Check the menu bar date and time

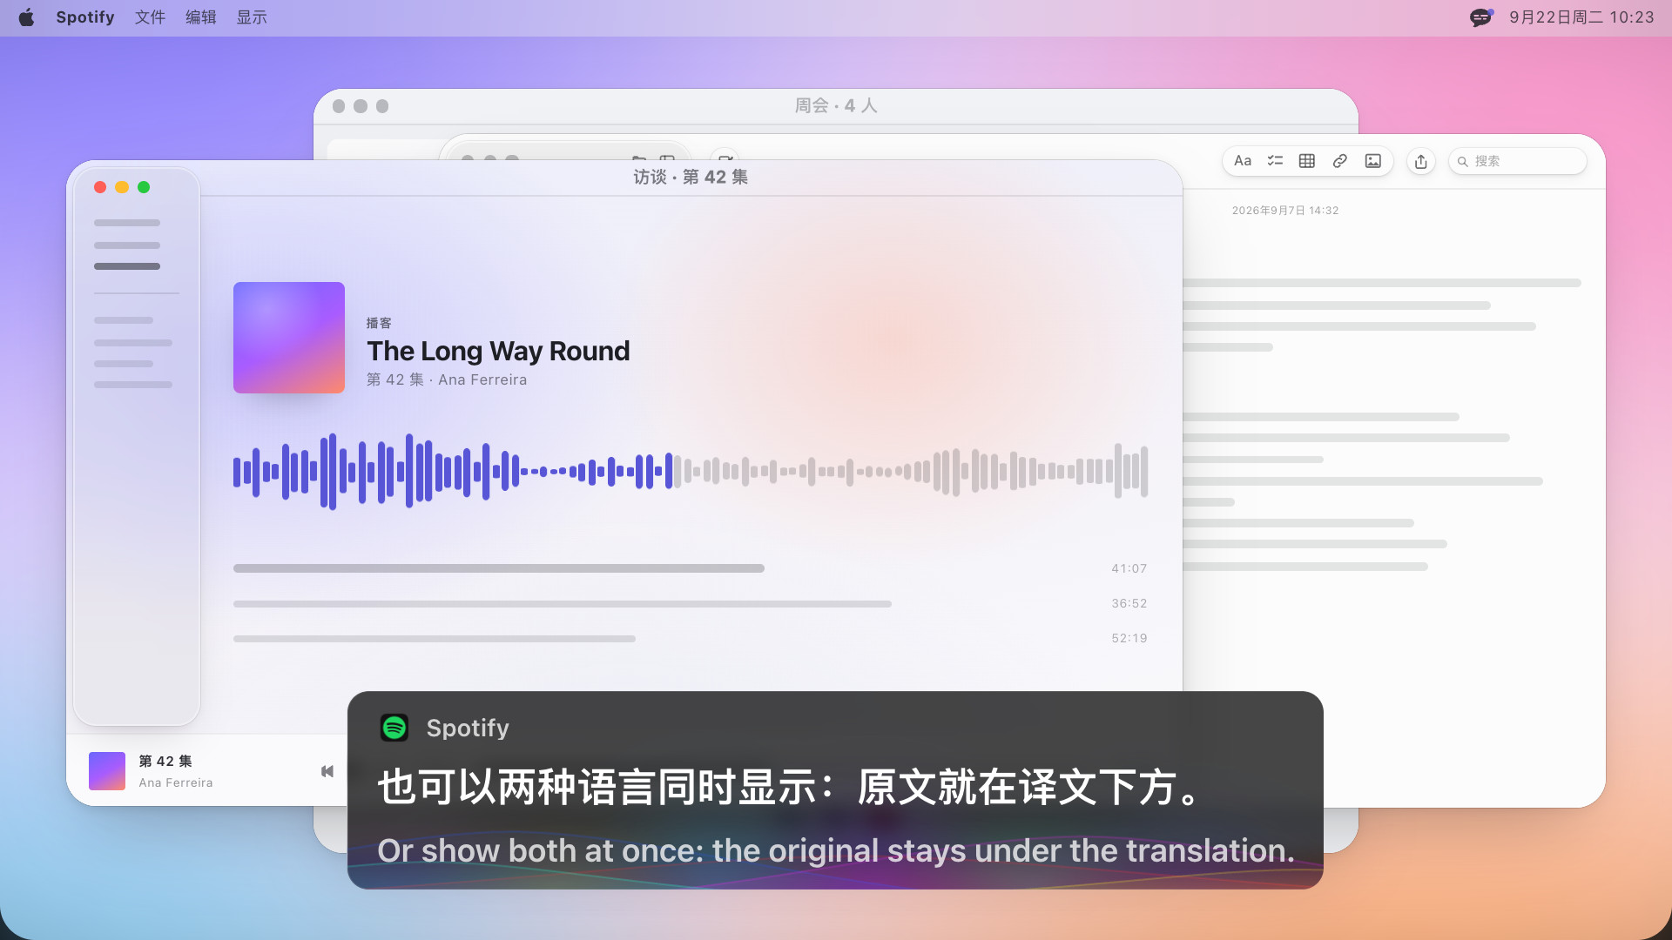(x=1581, y=17)
